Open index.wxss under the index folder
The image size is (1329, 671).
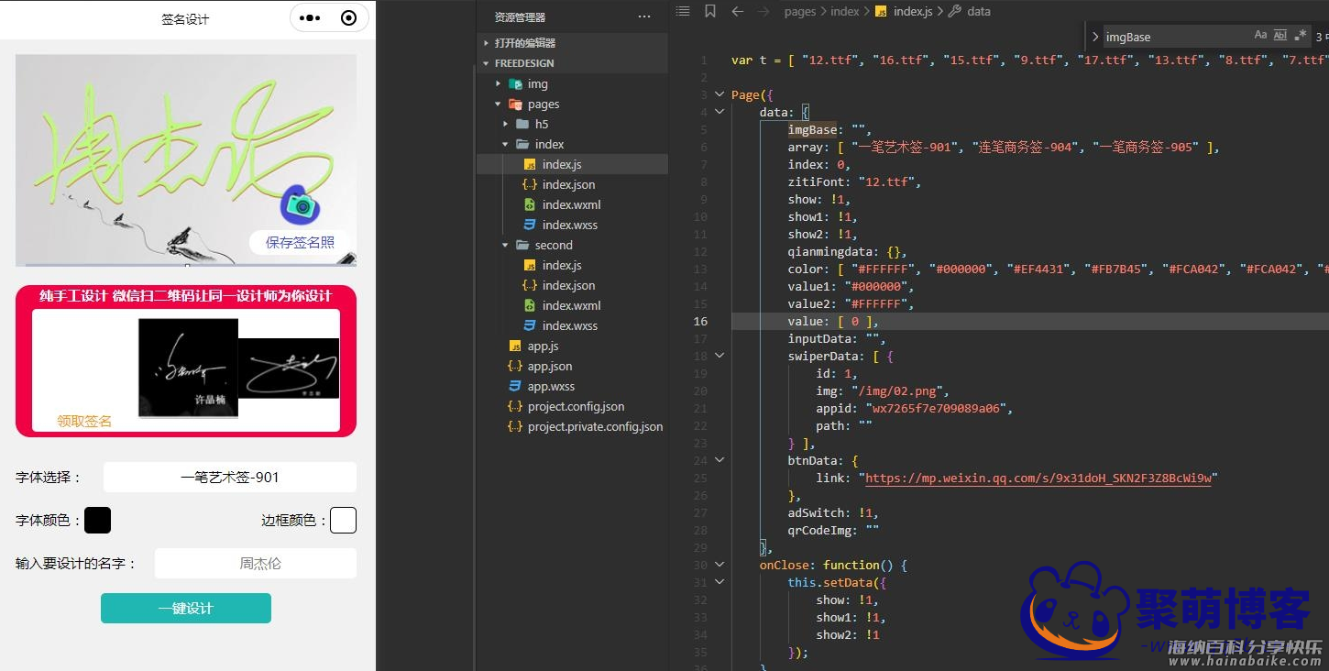coord(572,225)
